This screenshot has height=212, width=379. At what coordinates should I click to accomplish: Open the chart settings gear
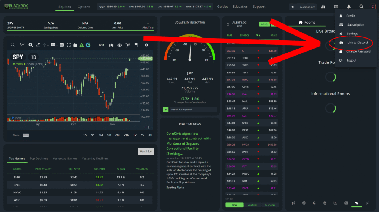coord(147,45)
